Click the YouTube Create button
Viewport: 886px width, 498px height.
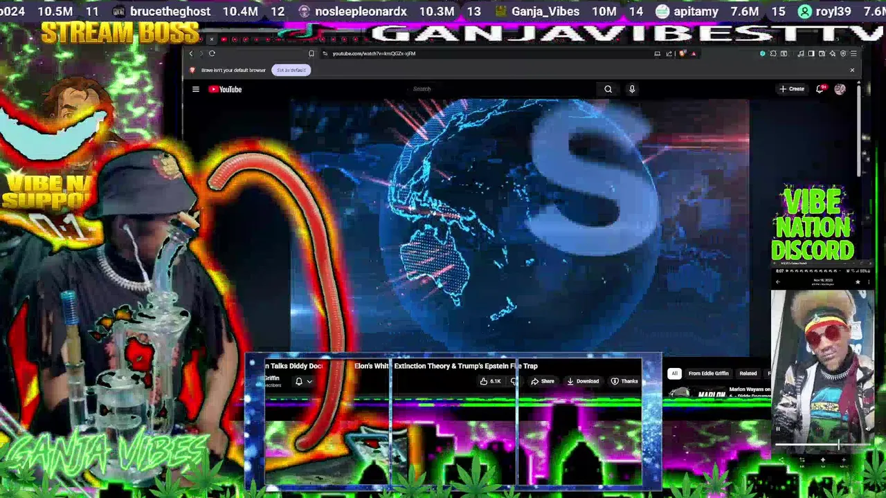pyautogui.click(x=792, y=89)
